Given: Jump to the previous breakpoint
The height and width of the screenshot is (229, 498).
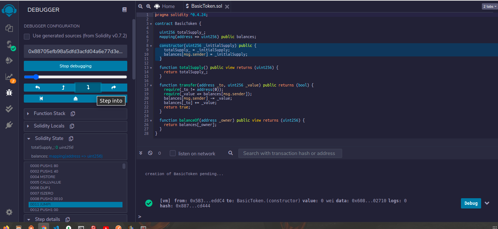Looking at the screenshot, I should tap(41, 99).
